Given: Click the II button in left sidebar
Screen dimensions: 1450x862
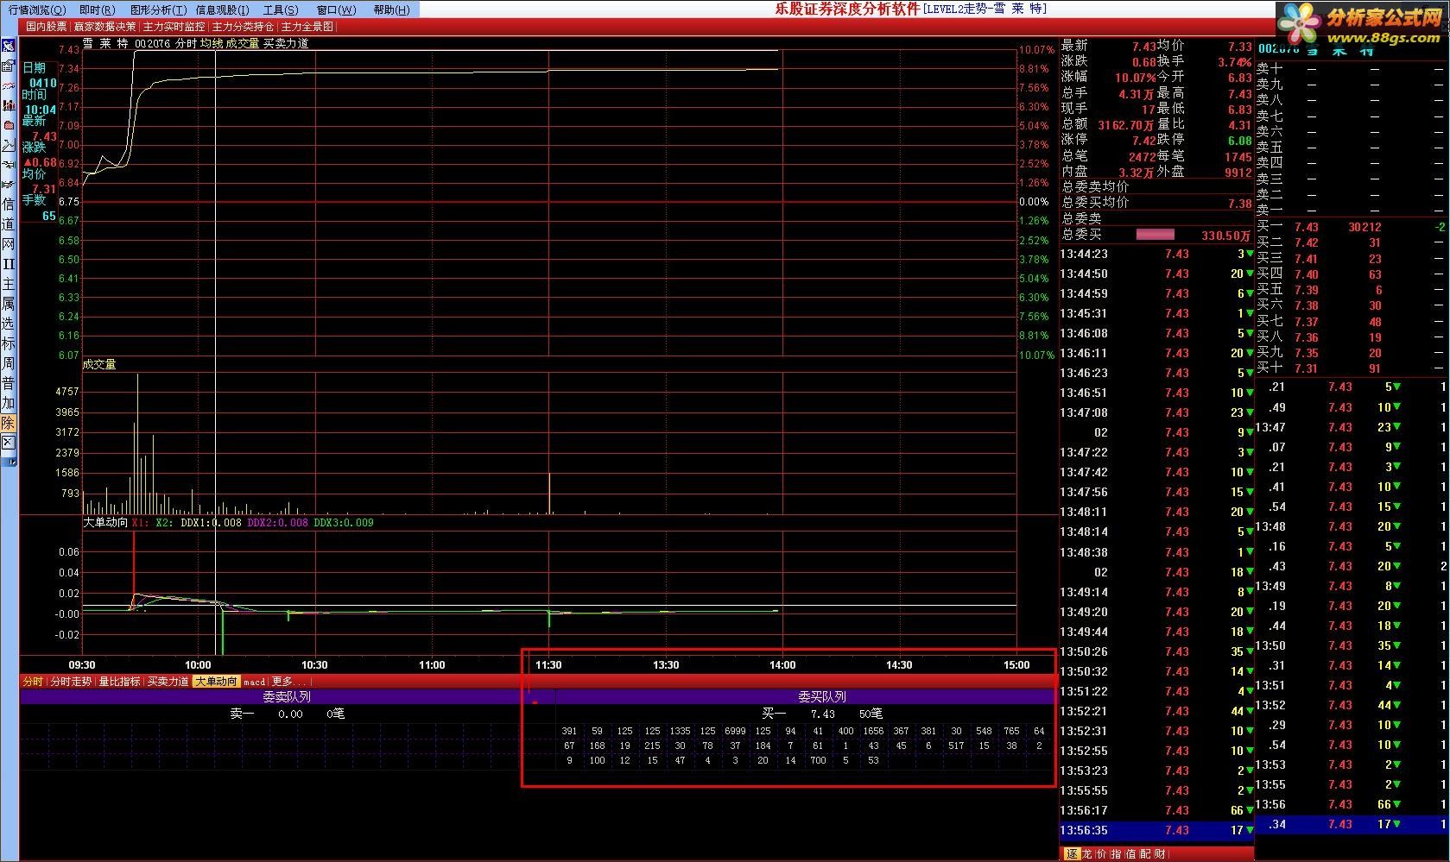Looking at the screenshot, I should [8, 264].
